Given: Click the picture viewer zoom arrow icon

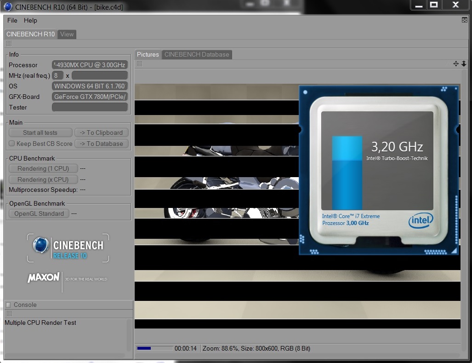Looking at the screenshot, I should point(464,63).
